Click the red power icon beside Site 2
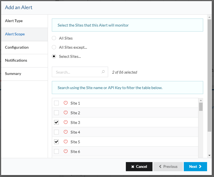Image resolution: width=214 pixels, height=177 pixels. (x=66, y=113)
